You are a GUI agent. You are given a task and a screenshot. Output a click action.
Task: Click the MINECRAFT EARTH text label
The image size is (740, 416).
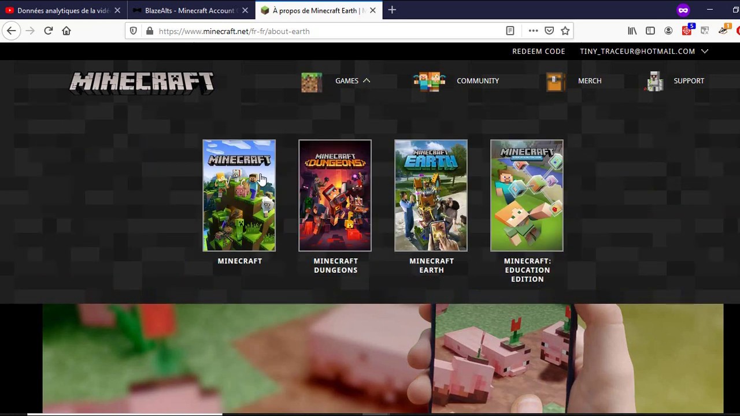pyautogui.click(x=431, y=266)
